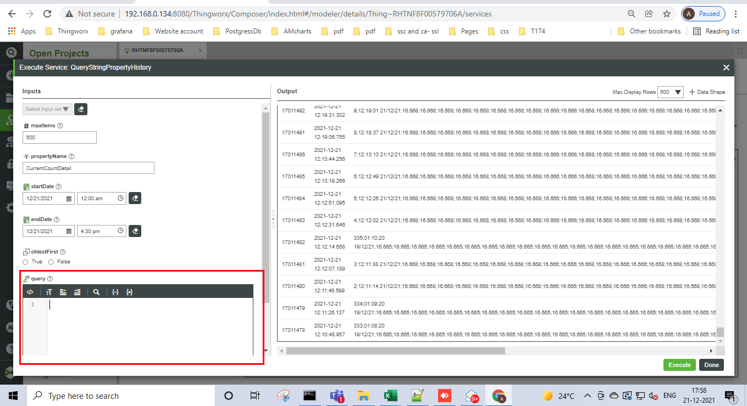Clear the startDate with its eraser button
This screenshot has height=406, width=747.
[135, 198]
